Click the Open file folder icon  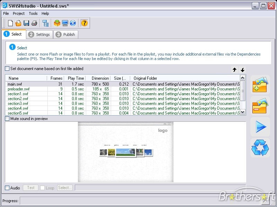(18, 23)
